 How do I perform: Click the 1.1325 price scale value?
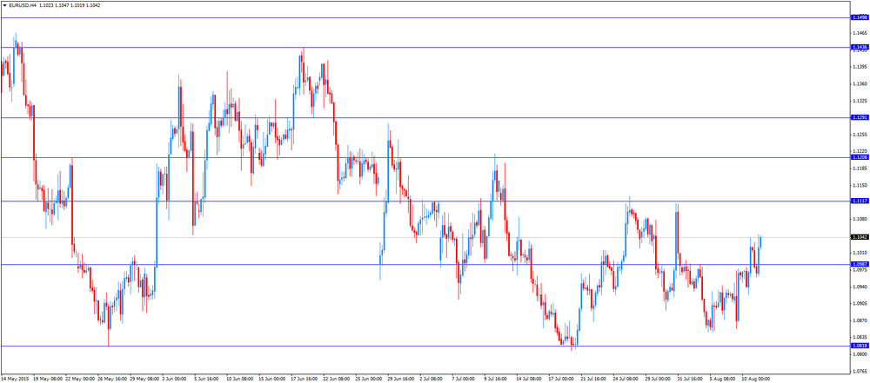pyautogui.click(x=860, y=101)
